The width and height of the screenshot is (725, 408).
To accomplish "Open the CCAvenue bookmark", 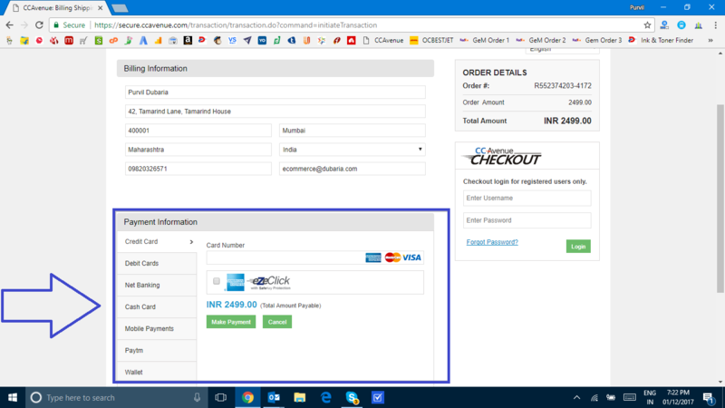I will 383,41.
